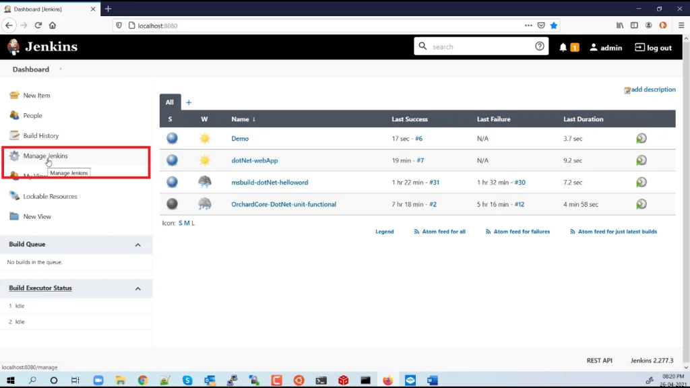Open Manage Jenkins

click(45, 156)
